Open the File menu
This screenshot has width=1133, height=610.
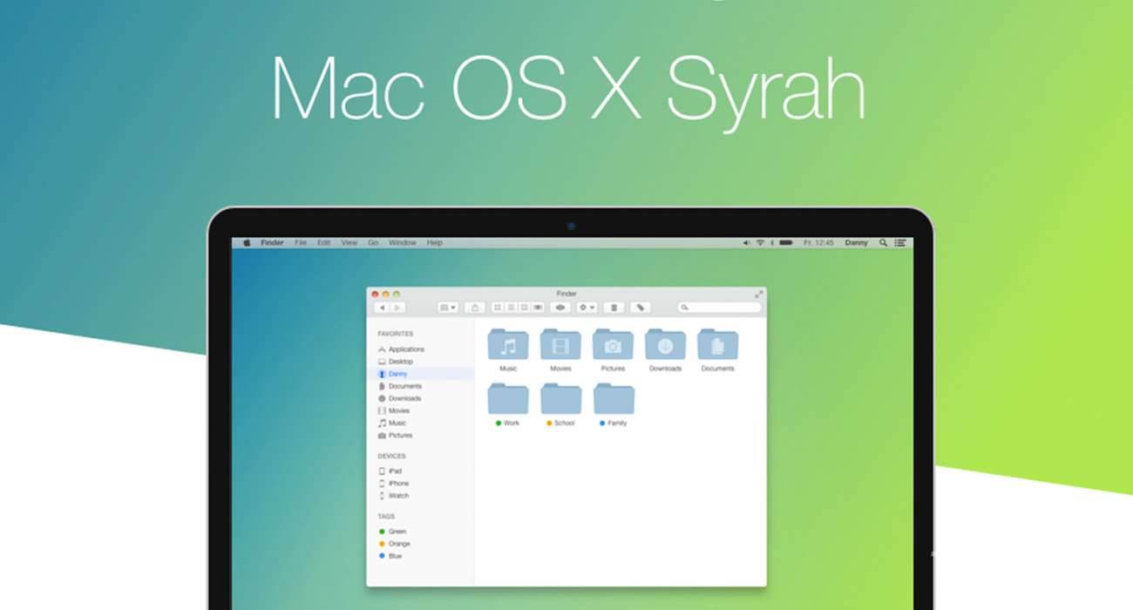pos(301,243)
